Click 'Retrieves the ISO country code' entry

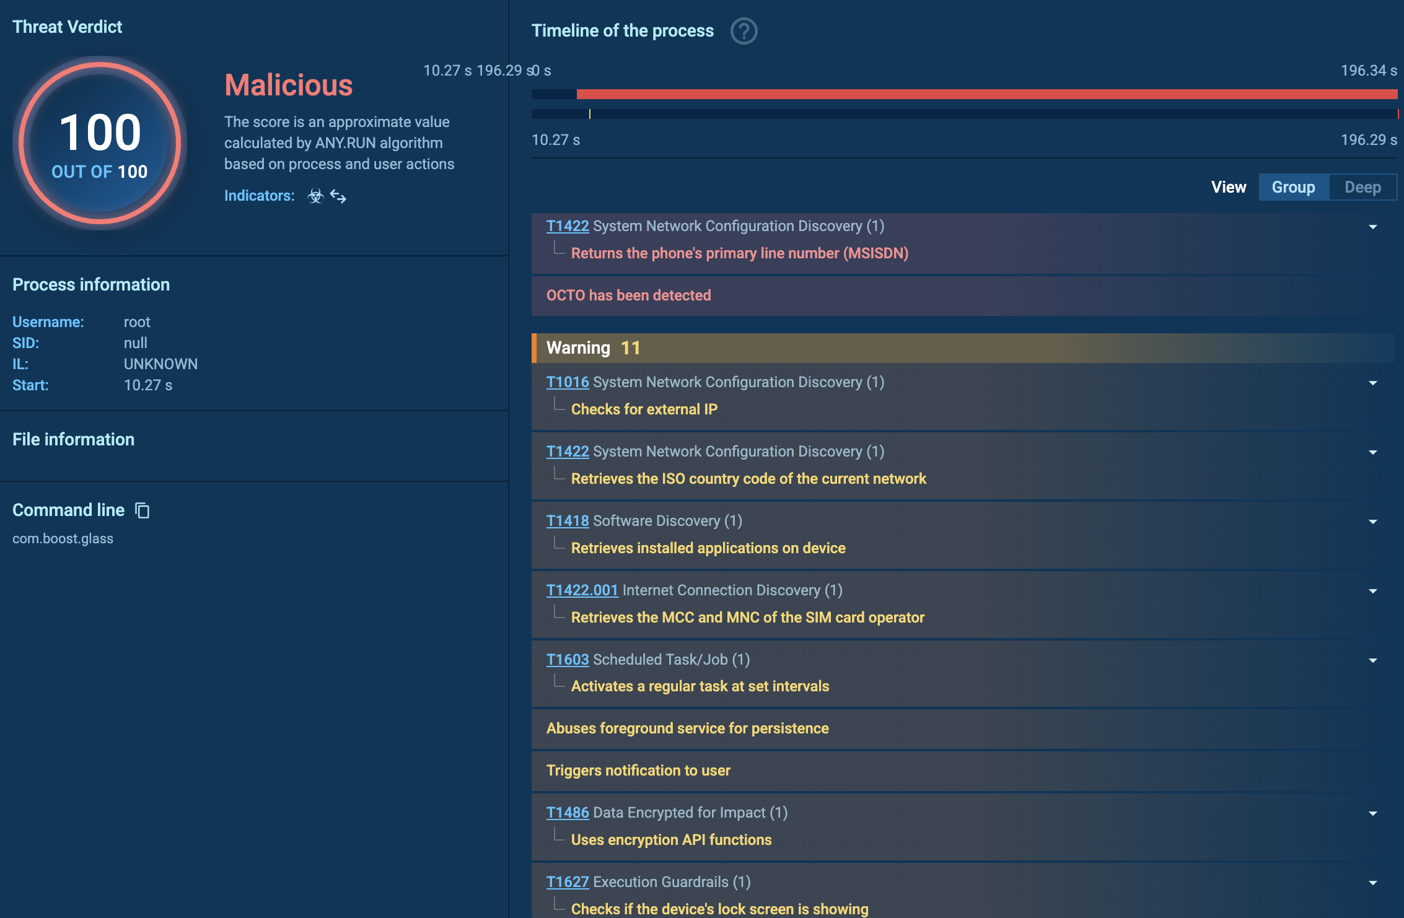(748, 479)
